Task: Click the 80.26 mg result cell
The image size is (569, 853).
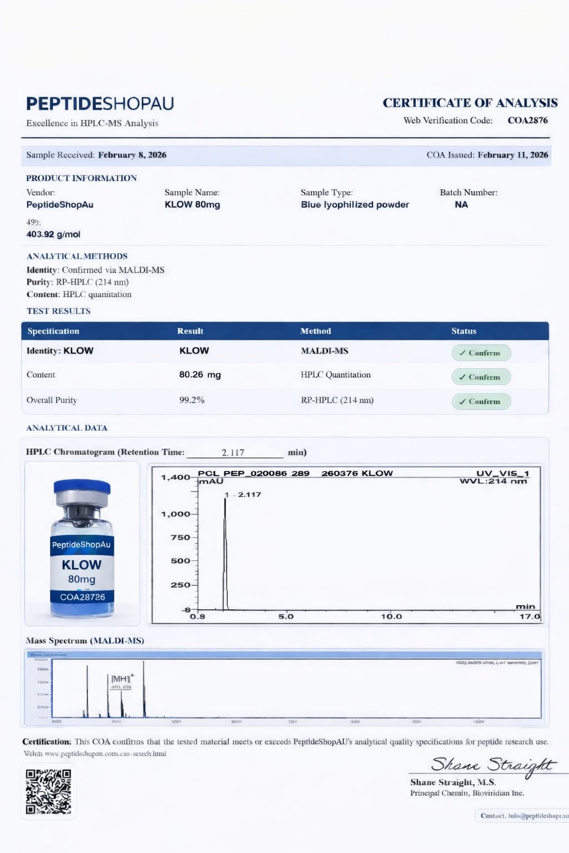Action: [200, 375]
